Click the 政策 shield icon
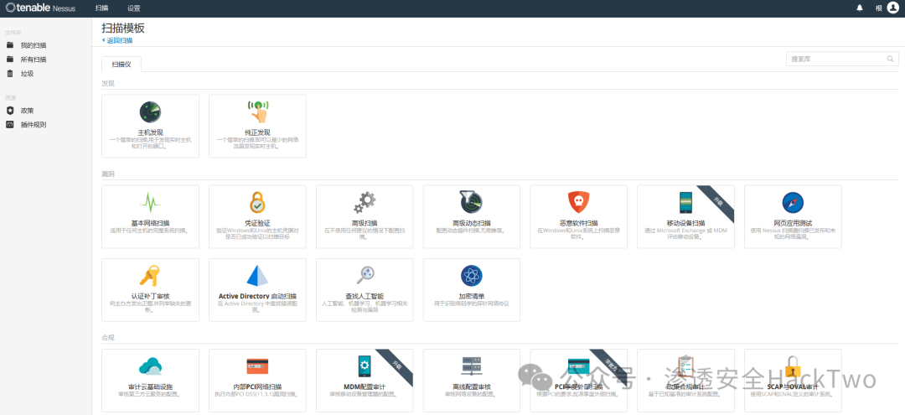Screen dimensions: 905x415 point(10,110)
